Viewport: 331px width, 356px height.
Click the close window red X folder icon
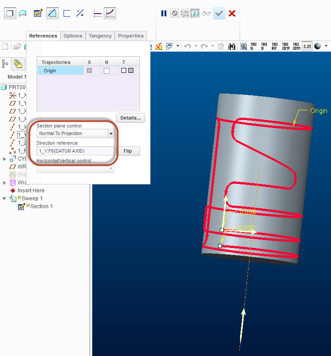point(158,46)
